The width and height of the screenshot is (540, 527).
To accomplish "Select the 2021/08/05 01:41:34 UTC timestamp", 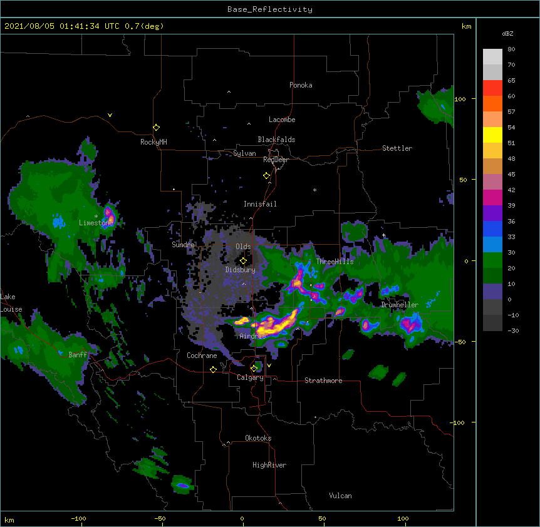I will pos(61,26).
